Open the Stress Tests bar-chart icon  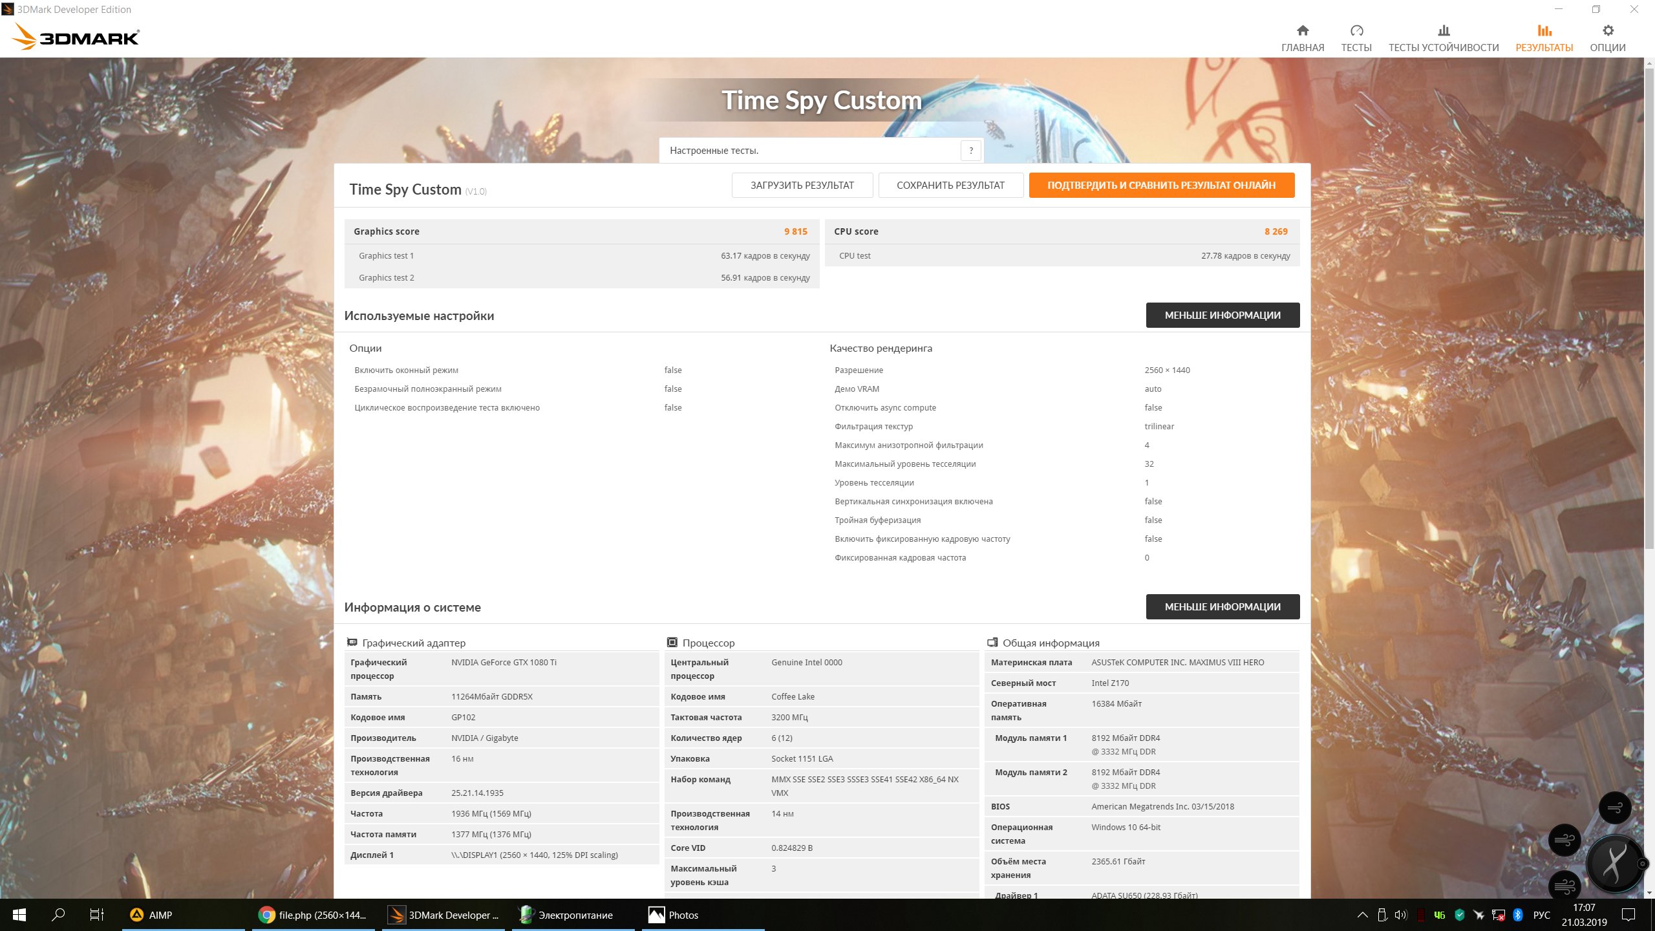1443,30
